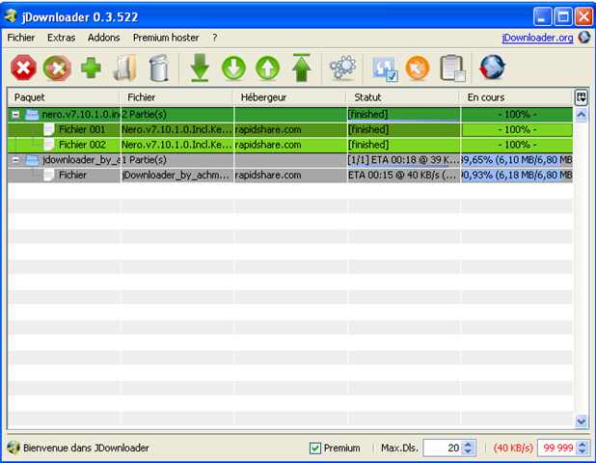Move selection down with circled arrow
This screenshot has height=463, width=596.
233,68
